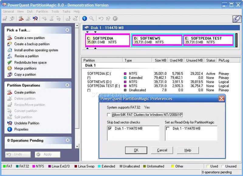Click the Install another operating system icon

click(10, 50)
